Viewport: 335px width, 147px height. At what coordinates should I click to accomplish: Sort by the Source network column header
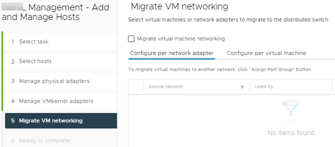point(166,87)
